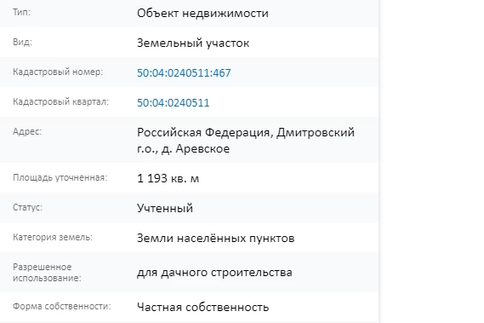Click the 'Площадь уточненная:' label
Viewport: 484px width, 323px height.
coord(60,177)
